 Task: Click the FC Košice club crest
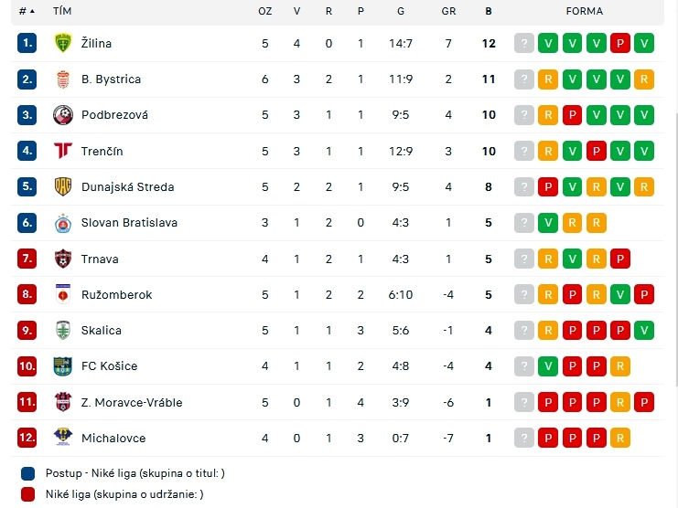(x=63, y=366)
